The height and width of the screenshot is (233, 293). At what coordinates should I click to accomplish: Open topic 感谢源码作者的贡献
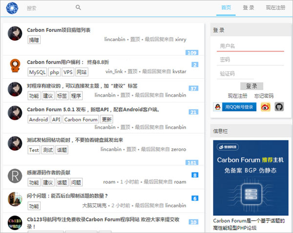[x=48, y=172]
